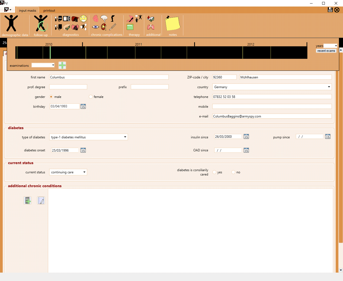
Task: Switch to the input masks tab
Action: tap(27, 11)
